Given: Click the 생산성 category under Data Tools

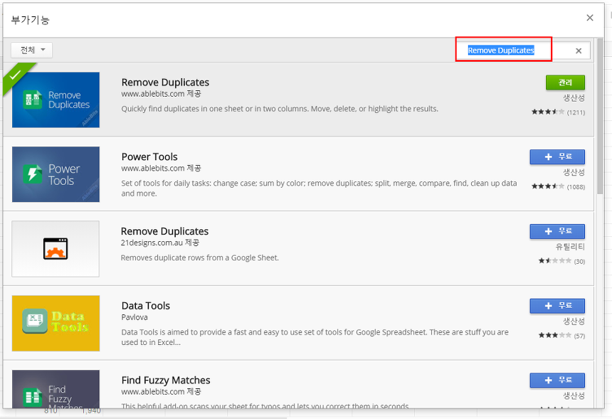Looking at the screenshot, I should pyautogui.click(x=574, y=321).
